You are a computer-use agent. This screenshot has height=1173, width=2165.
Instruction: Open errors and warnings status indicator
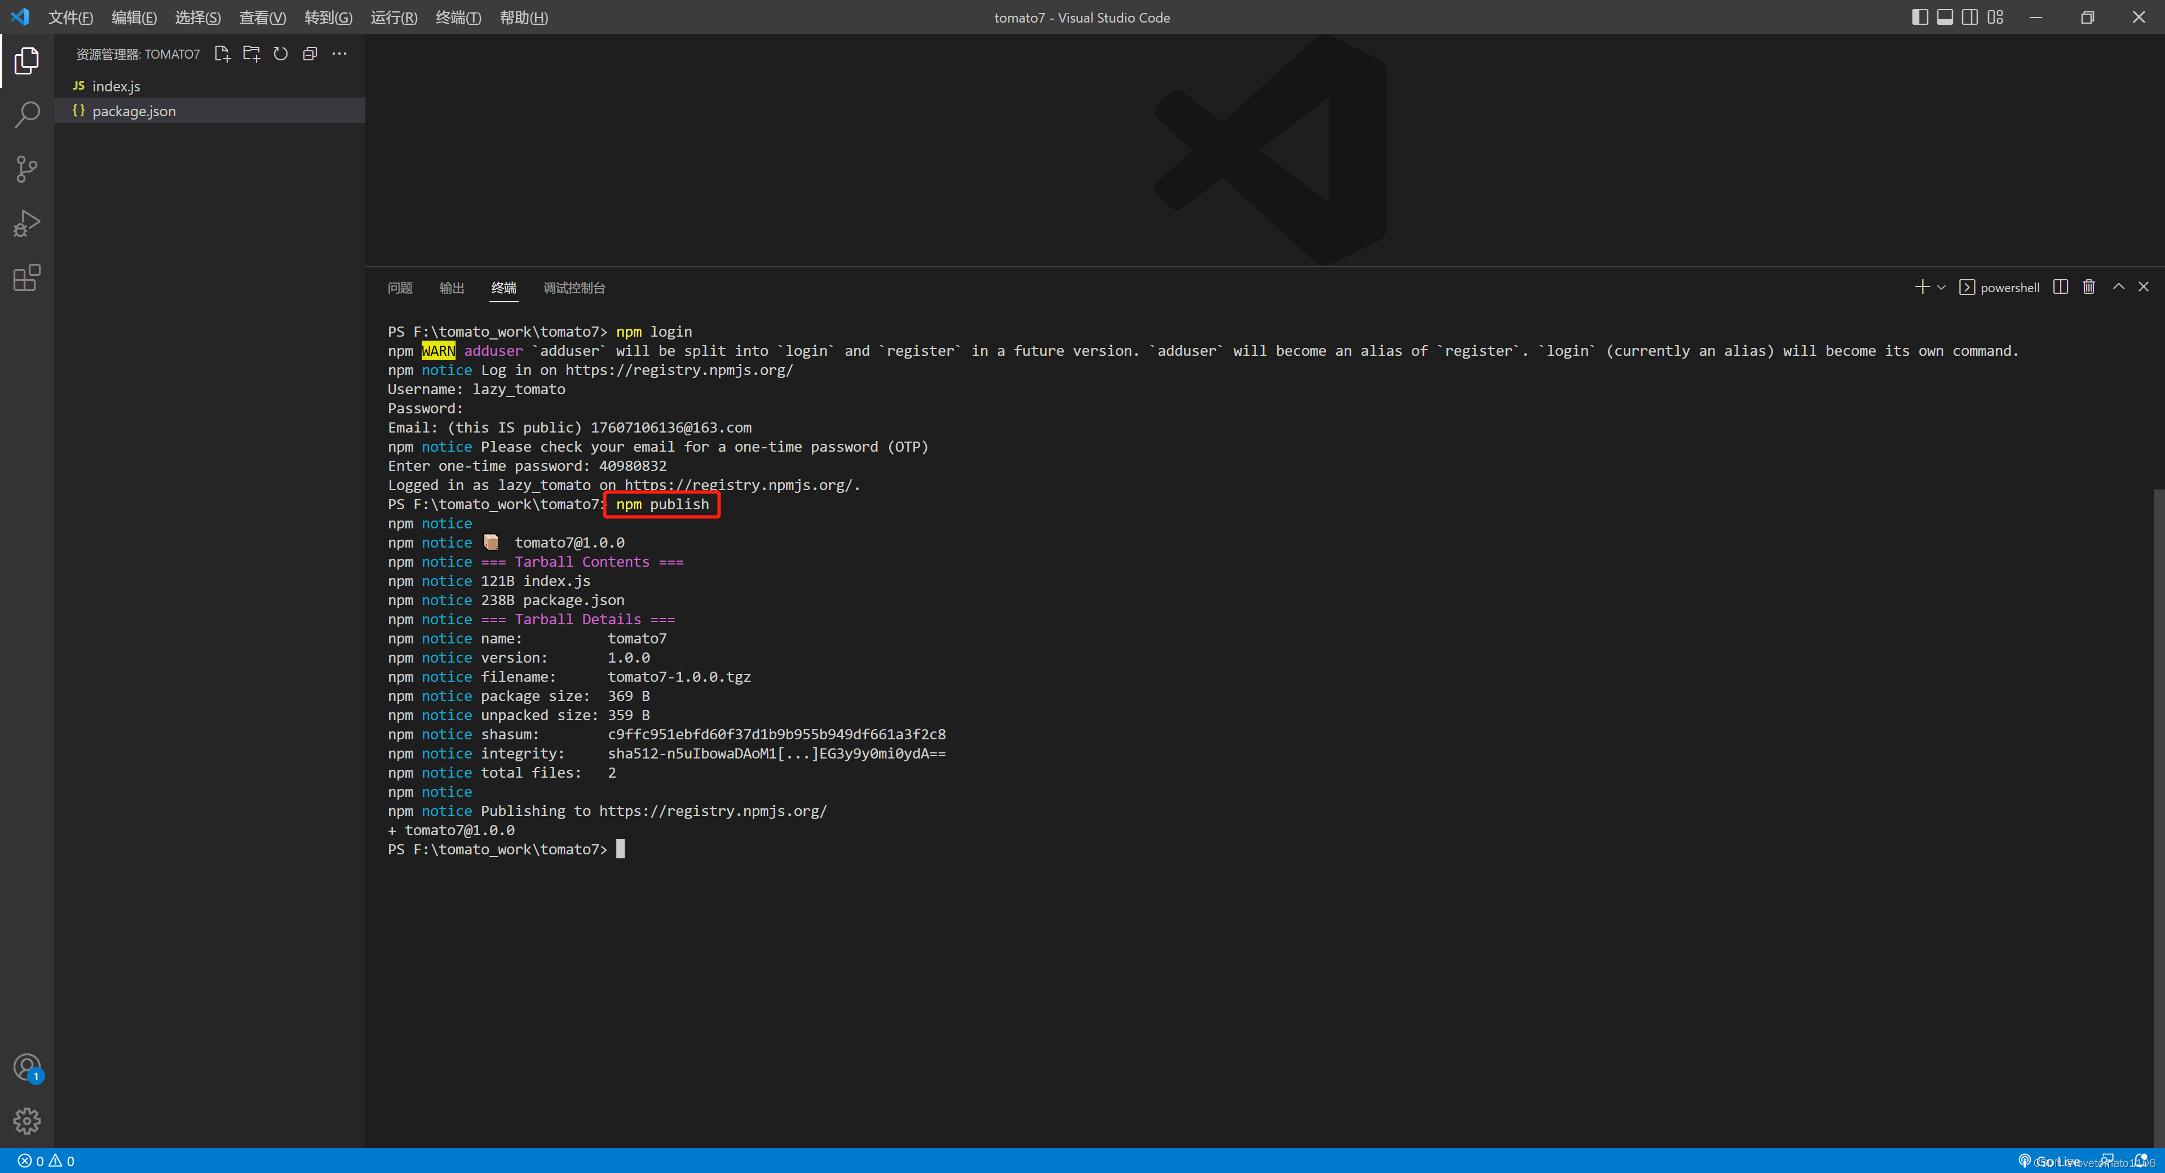coord(46,1161)
